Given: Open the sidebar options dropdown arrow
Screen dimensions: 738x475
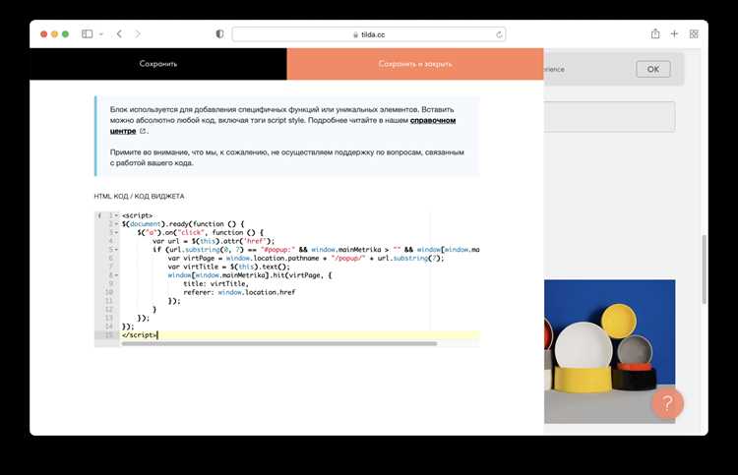Looking at the screenshot, I should [x=100, y=34].
